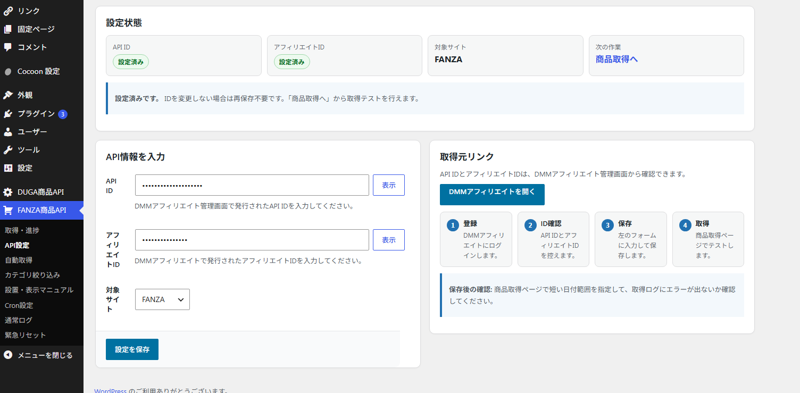Click the API ID 設定済み status badge
The height and width of the screenshot is (393, 800).
pos(131,62)
